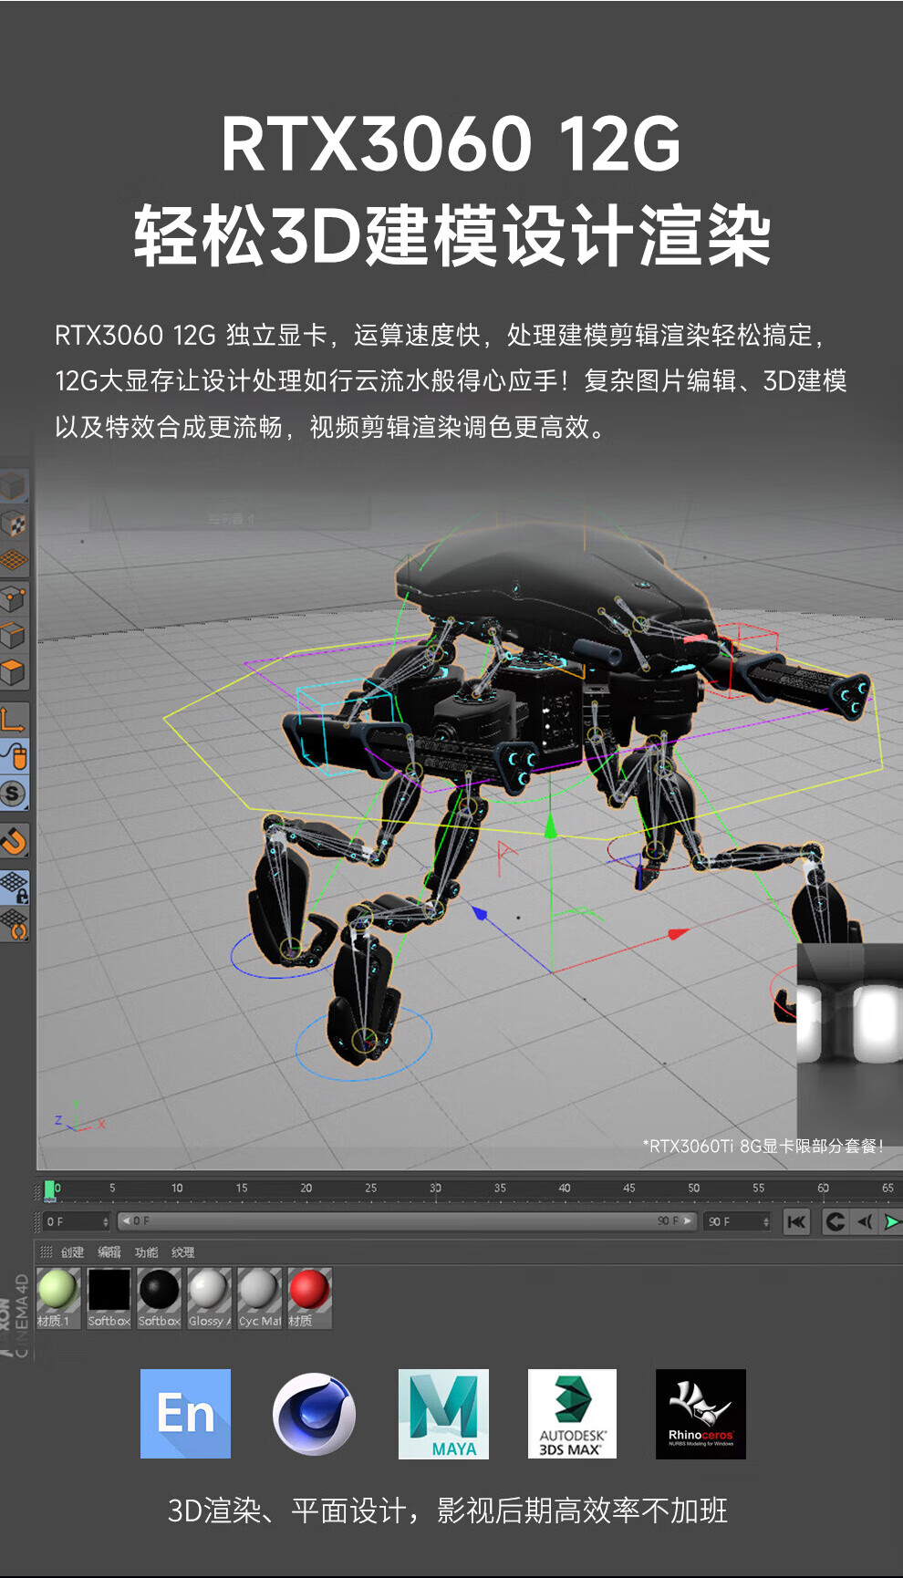Select the red 材质 material thumbnail
Image resolution: width=903 pixels, height=1578 pixels.
tap(309, 1290)
